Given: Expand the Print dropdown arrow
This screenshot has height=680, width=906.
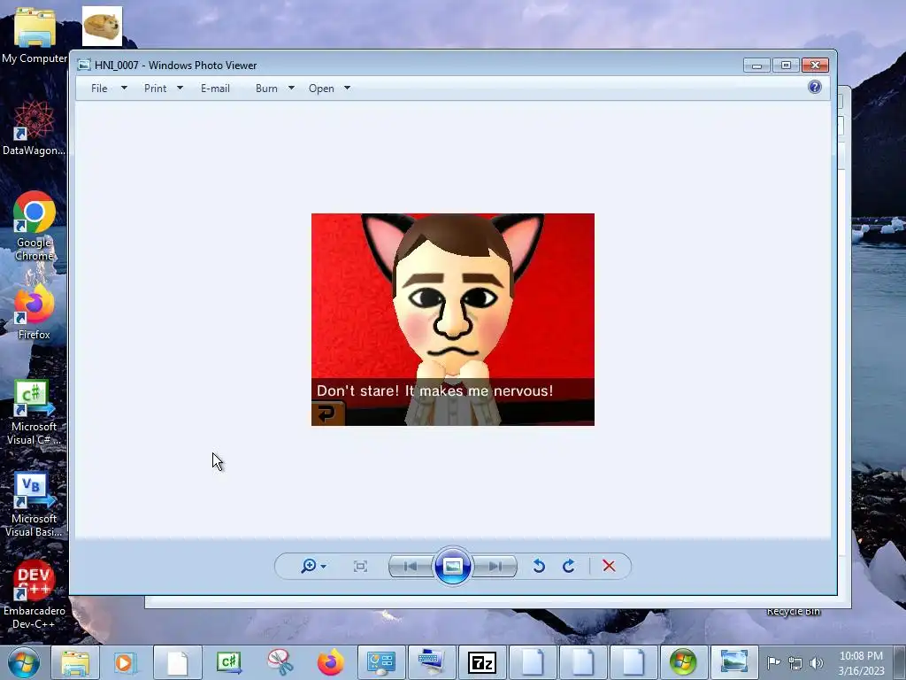Looking at the screenshot, I should (x=180, y=88).
